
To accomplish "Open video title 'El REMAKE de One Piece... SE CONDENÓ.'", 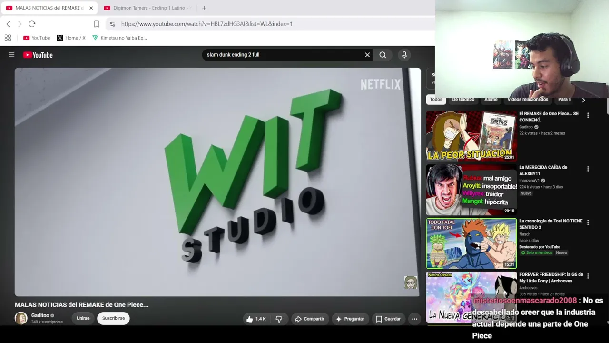I will tap(549, 117).
